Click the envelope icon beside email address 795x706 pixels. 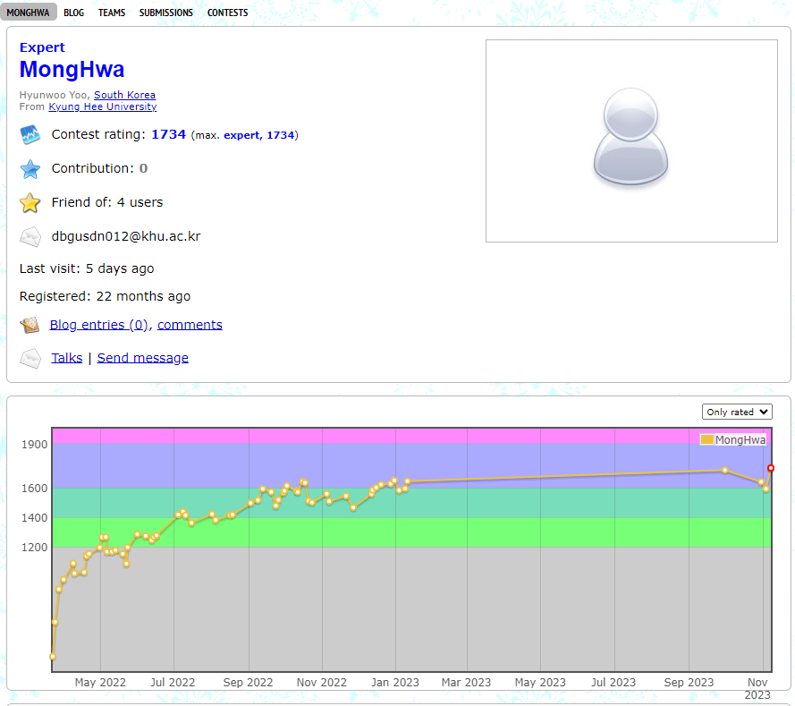[x=30, y=237]
